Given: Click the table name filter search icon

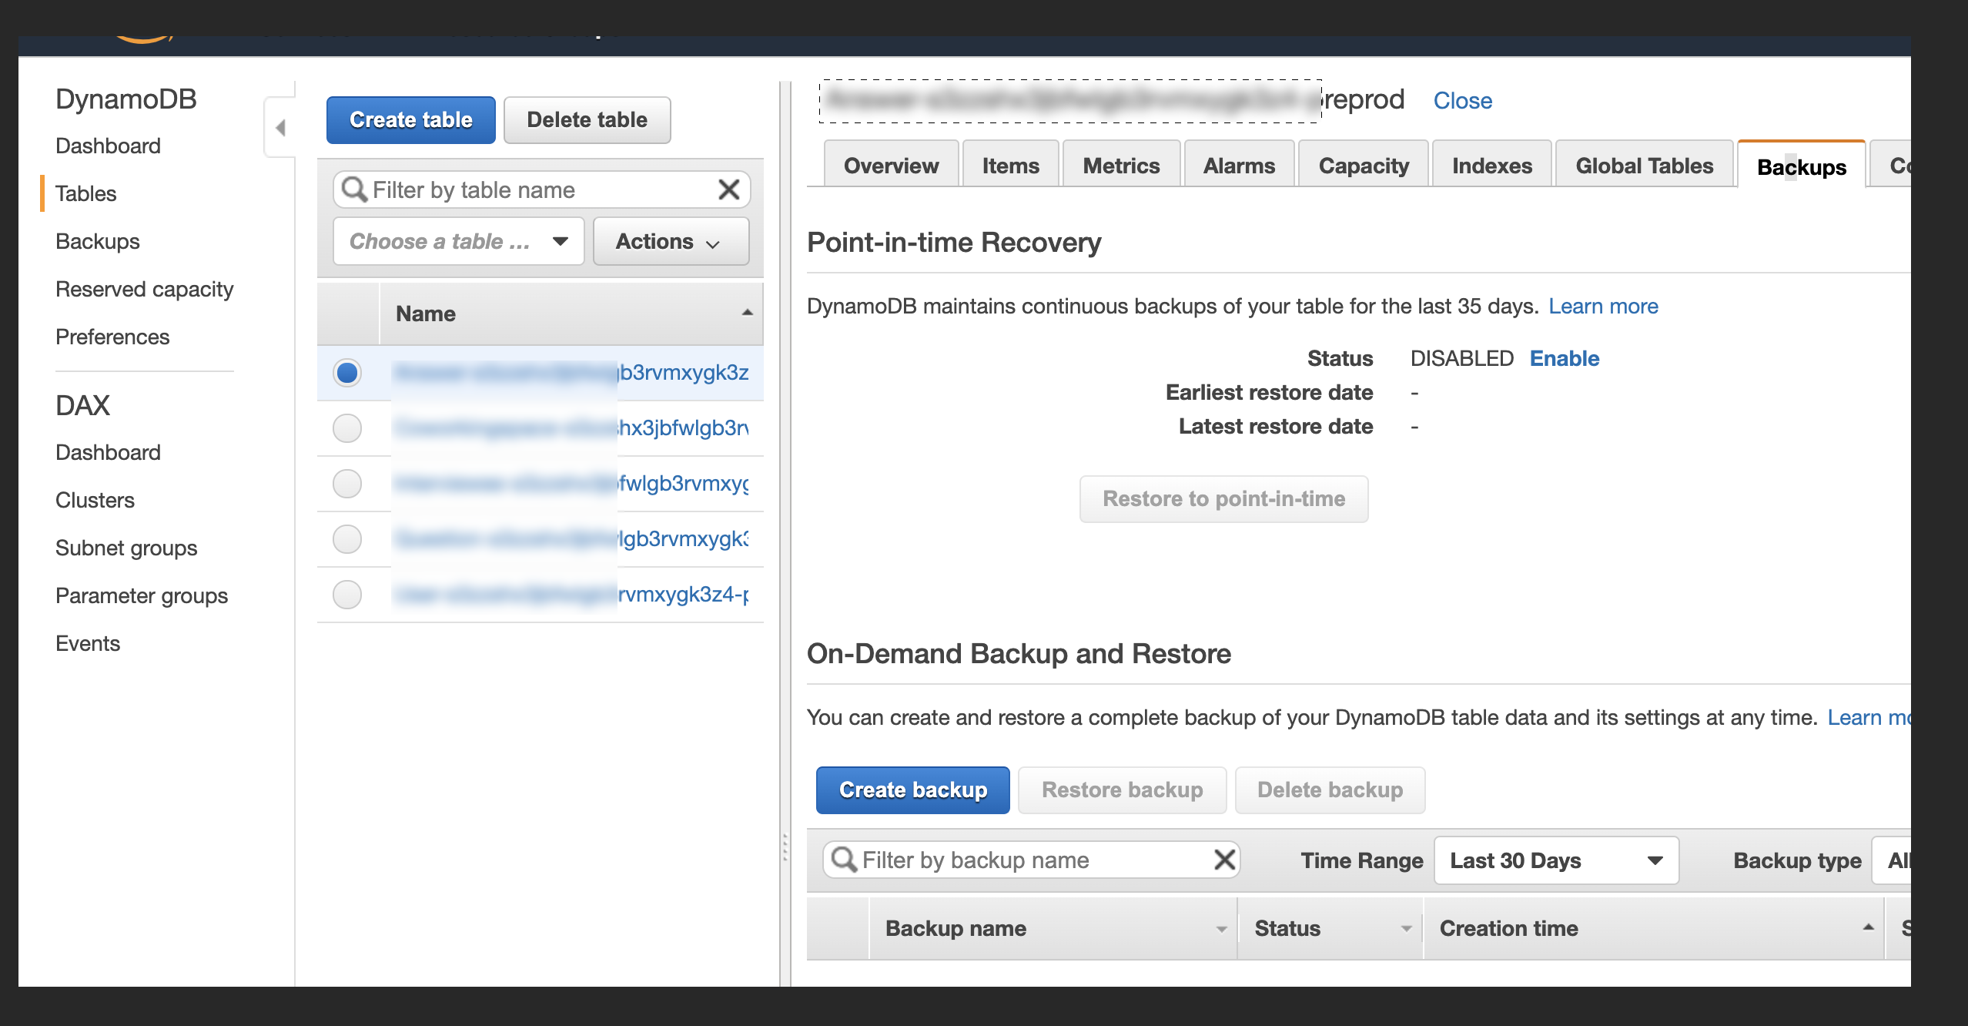Looking at the screenshot, I should [354, 189].
